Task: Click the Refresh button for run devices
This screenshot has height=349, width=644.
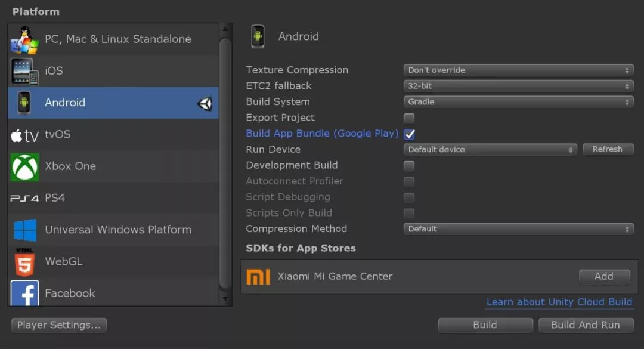Action: click(x=608, y=149)
